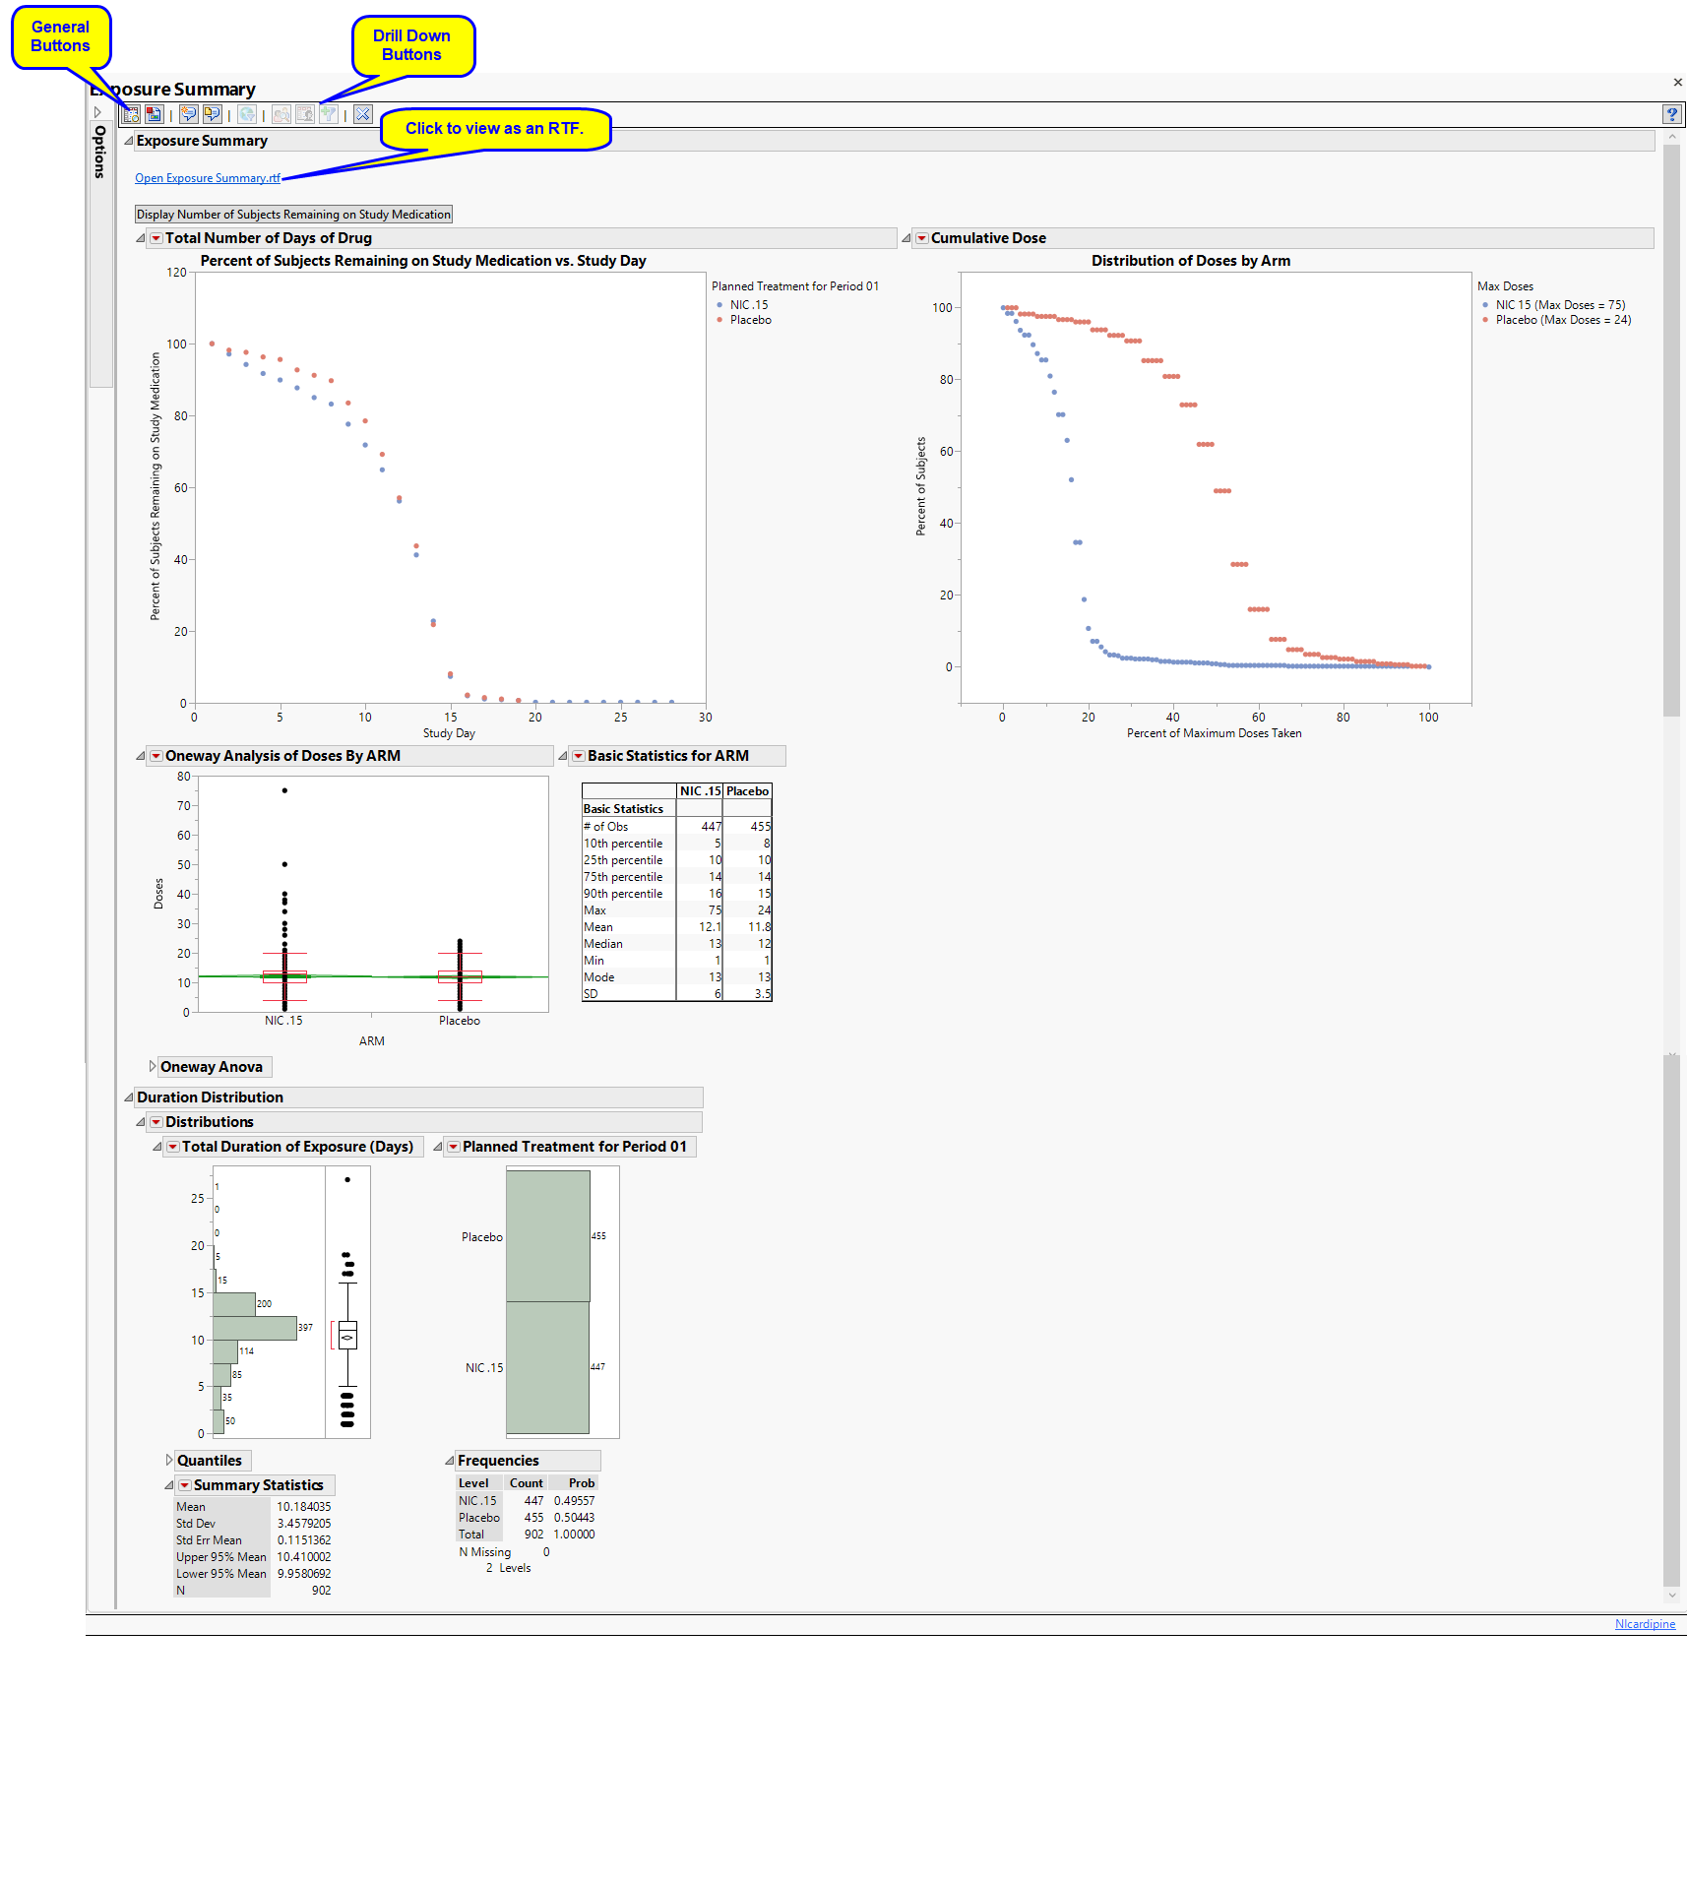Click the NIC .15 blue legend marker in Planned Treatment legend
This screenshot has height=1880, width=1687.
(719, 305)
